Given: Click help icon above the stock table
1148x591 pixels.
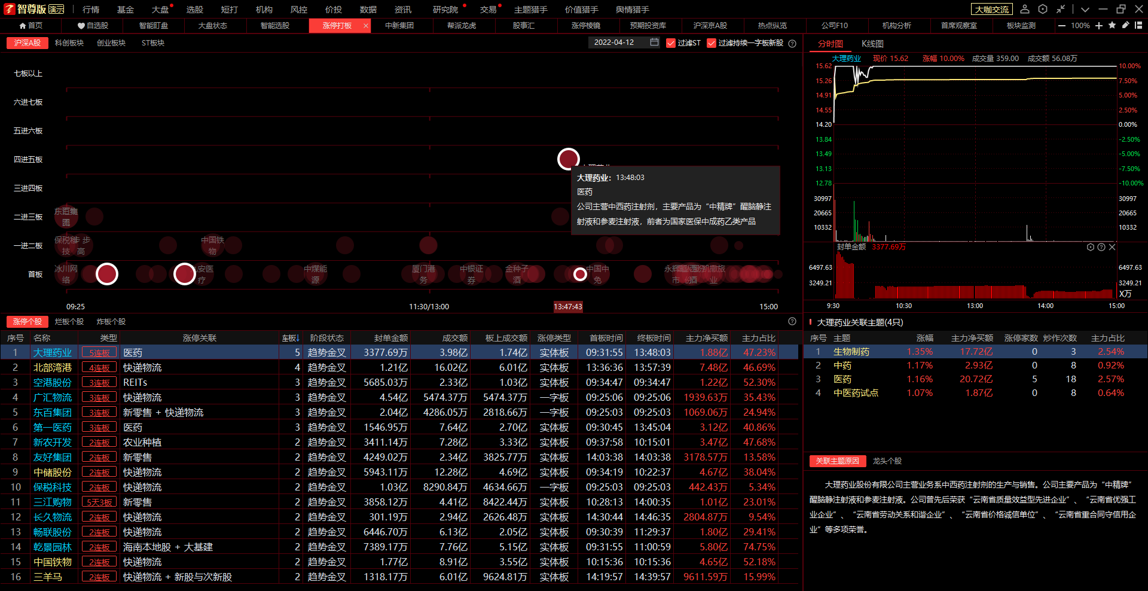Looking at the screenshot, I should (x=792, y=321).
